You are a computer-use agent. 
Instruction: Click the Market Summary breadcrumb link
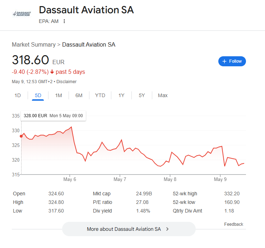(x=33, y=45)
